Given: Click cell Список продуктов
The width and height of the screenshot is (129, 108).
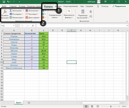Looking at the screenshot, I should (14, 33).
